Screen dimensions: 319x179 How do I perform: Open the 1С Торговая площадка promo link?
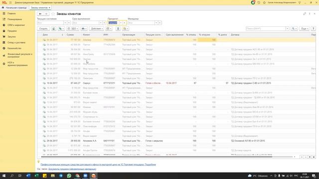(x=98, y=165)
